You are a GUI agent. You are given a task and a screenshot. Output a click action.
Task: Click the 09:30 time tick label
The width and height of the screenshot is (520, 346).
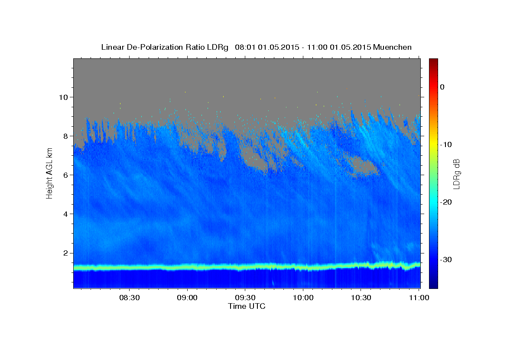(245, 298)
